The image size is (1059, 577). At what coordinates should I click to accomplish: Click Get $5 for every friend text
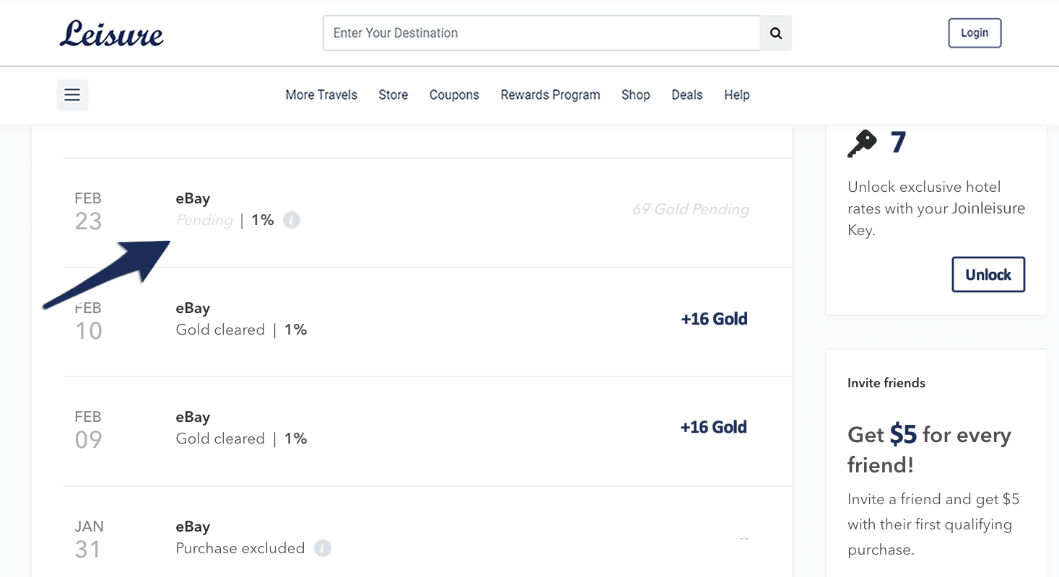click(930, 450)
